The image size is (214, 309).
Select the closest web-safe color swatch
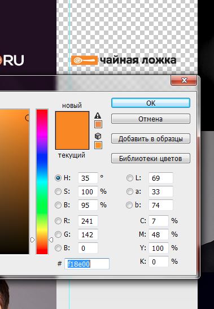(x=98, y=145)
